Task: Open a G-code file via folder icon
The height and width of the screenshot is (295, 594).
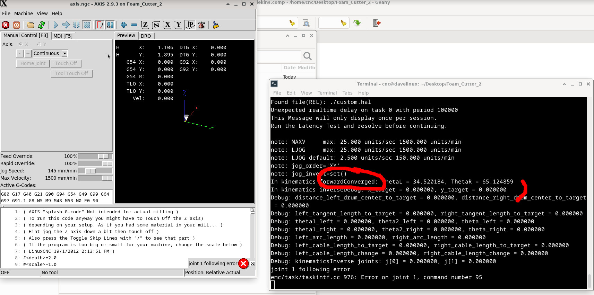Action: [31, 25]
